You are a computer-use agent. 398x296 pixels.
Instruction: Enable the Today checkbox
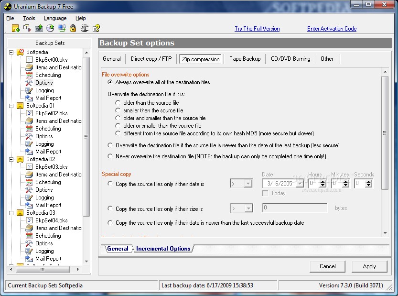pos(265,193)
